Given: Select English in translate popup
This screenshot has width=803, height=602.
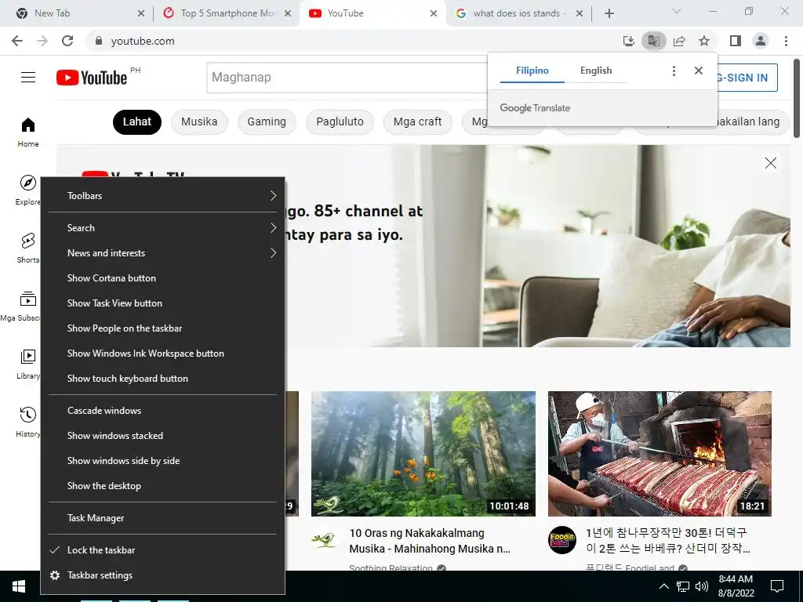Looking at the screenshot, I should [596, 71].
